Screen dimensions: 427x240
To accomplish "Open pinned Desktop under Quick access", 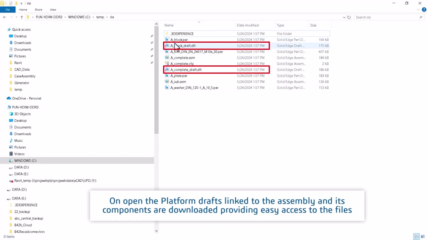I will [20, 36].
